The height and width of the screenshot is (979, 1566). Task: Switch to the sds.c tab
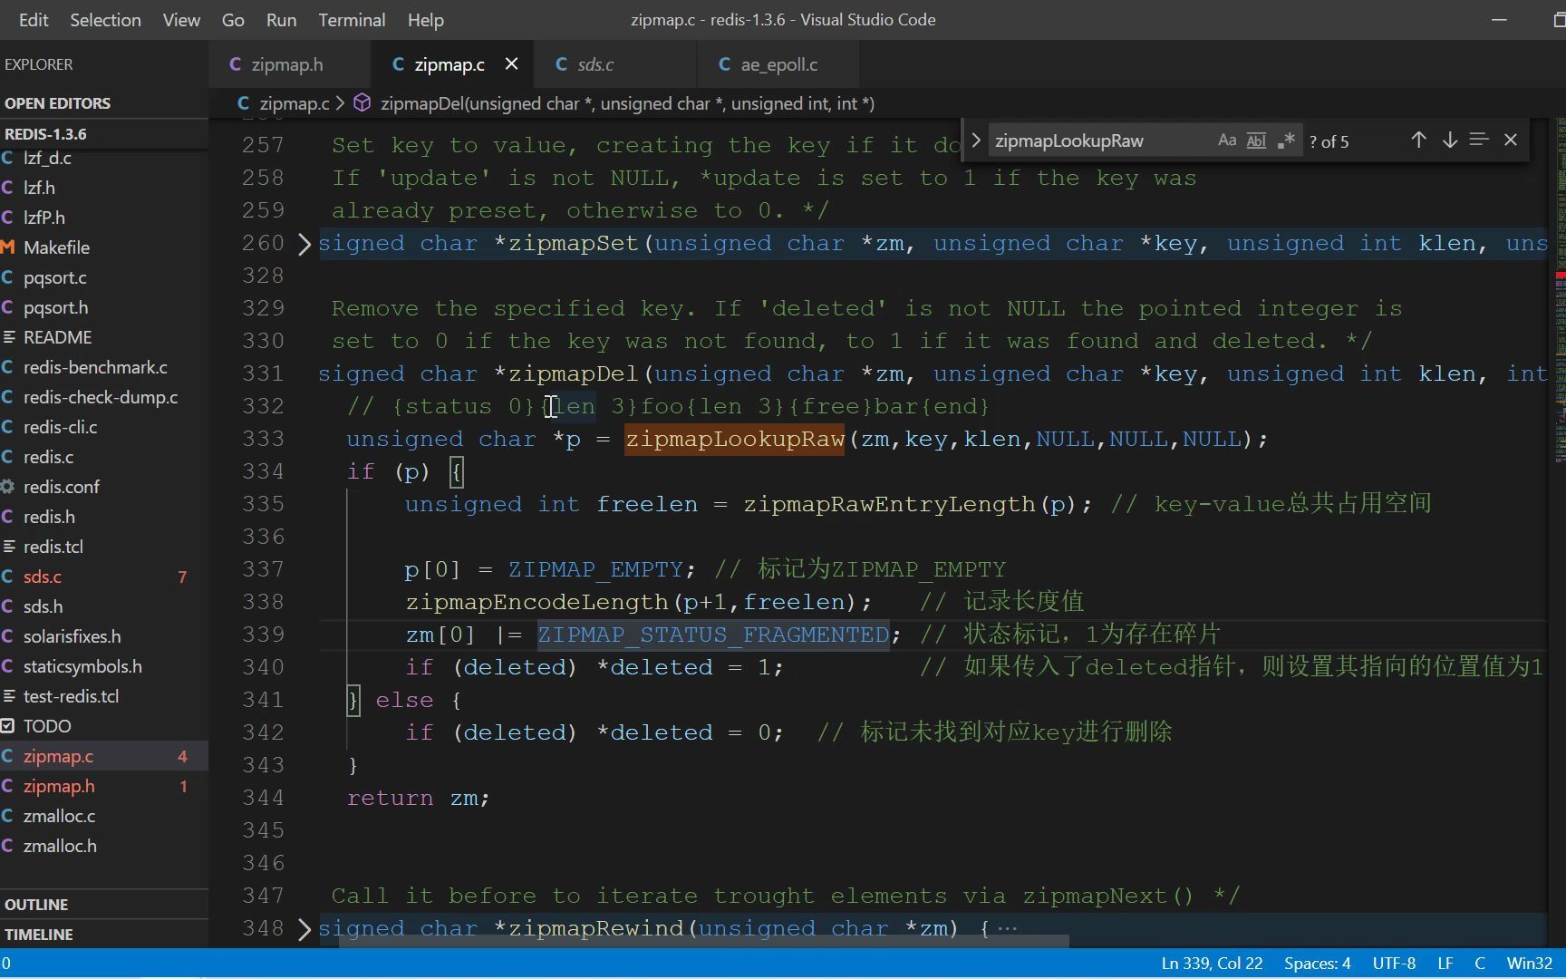click(595, 64)
